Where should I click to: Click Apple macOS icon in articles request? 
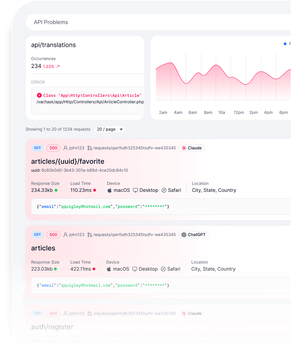click(109, 269)
